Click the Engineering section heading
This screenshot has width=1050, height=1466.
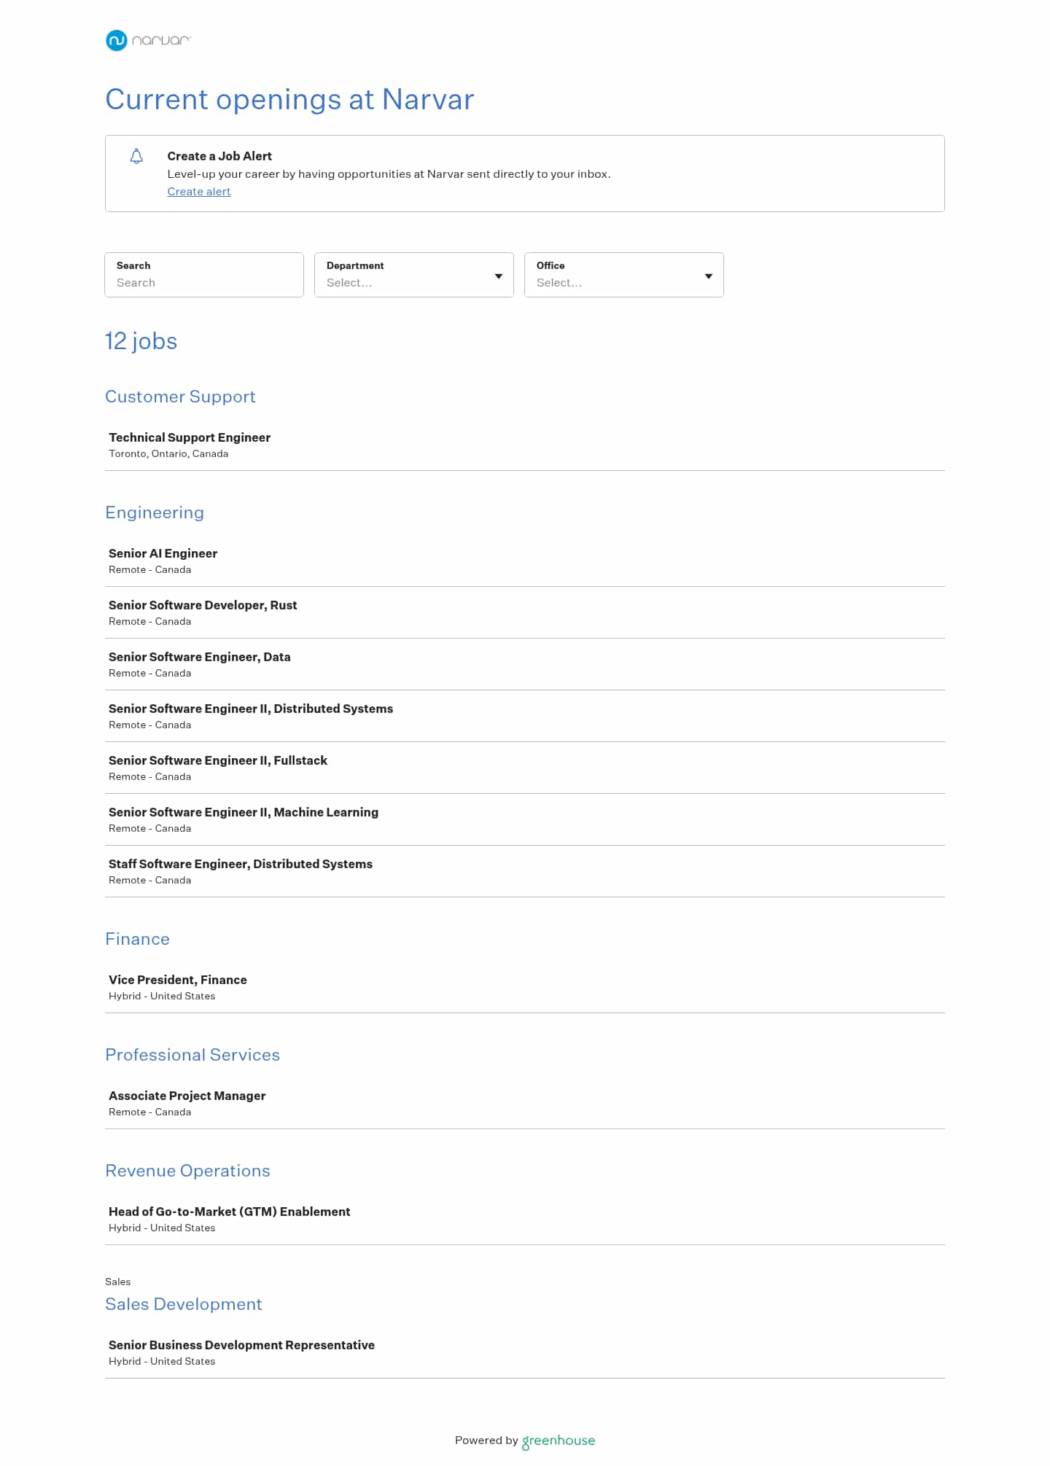pyautogui.click(x=155, y=512)
